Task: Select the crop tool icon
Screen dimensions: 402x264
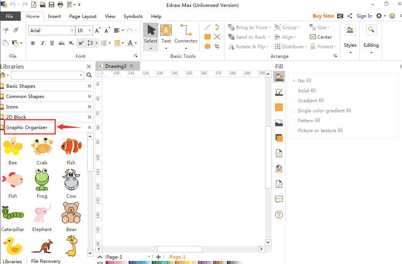Action: tap(217, 46)
